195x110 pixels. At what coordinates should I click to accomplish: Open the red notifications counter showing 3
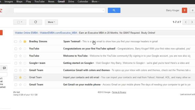(x=184, y=10)
